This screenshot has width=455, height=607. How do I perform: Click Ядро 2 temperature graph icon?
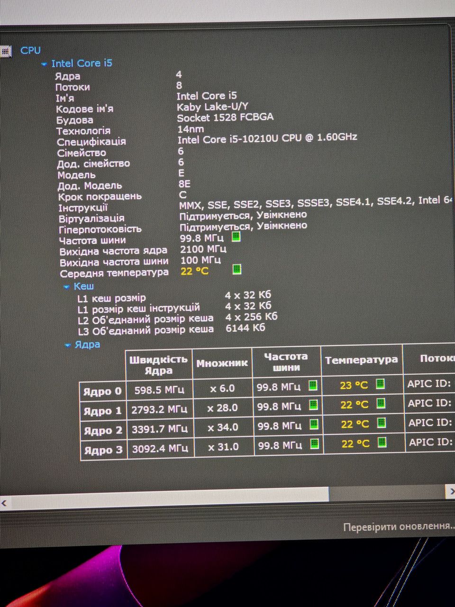click(381, 423)
